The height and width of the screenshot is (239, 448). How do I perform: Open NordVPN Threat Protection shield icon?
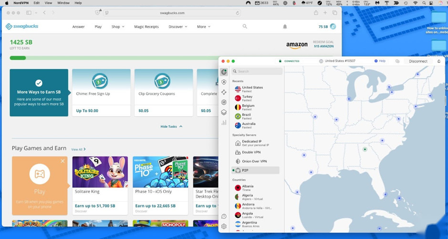pyautogui.click(x=224, y=82)
